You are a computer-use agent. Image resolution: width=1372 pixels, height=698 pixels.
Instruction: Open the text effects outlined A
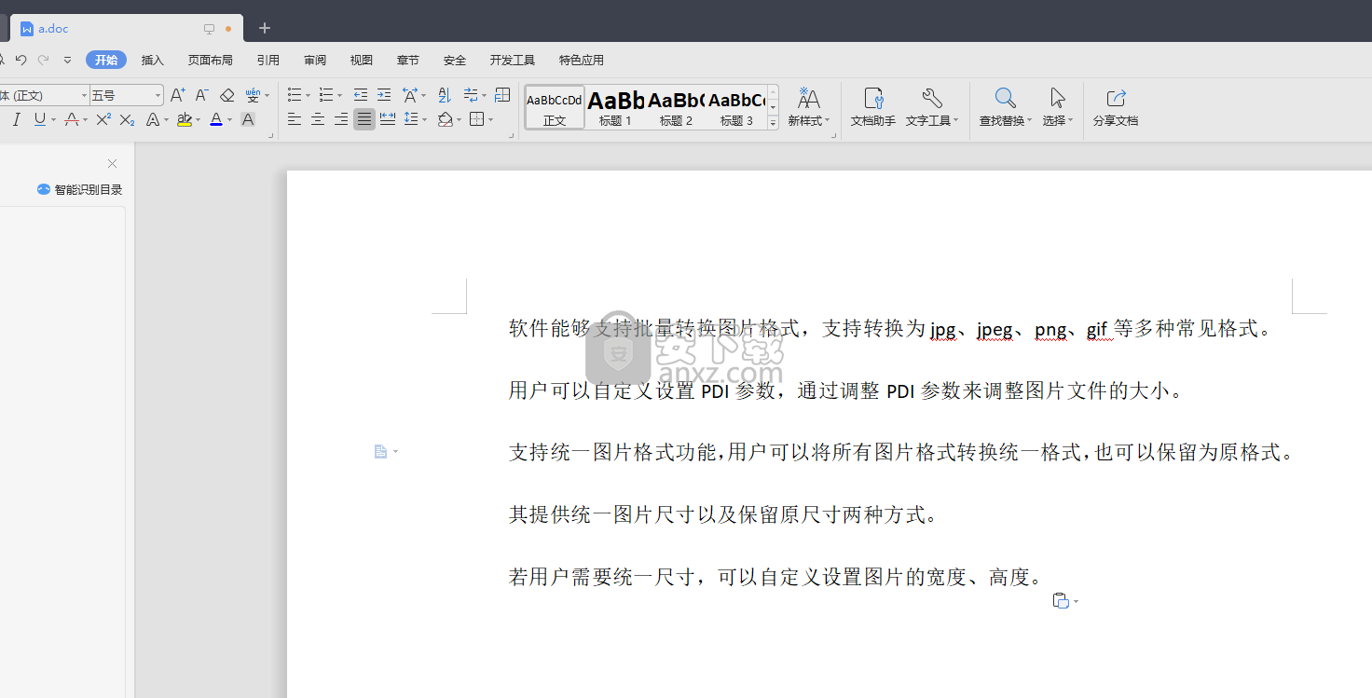click(x=154, y=119)
